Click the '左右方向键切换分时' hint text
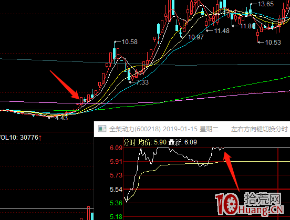The width and height of the screenshot is (290, 220). [260, 129]
